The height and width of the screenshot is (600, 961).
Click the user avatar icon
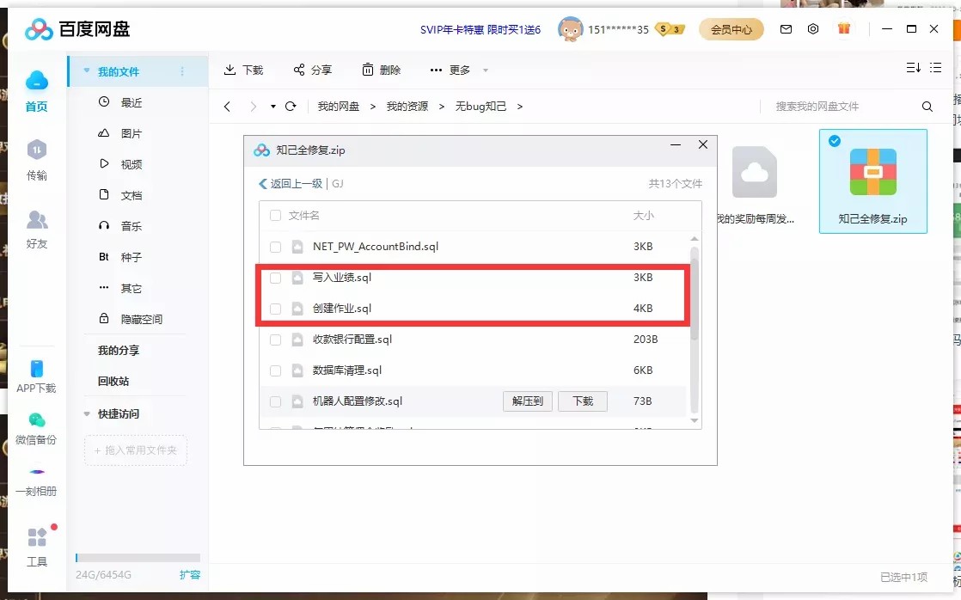tap(570, 29)
